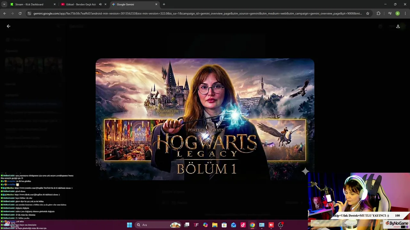Open OBS Studio from the taskbar
Viewport: 410px width, 230px height.
click(281, 225)
